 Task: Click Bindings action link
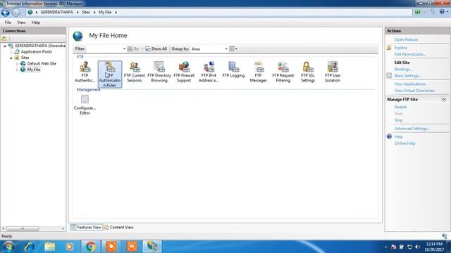(x=403, y=70)
